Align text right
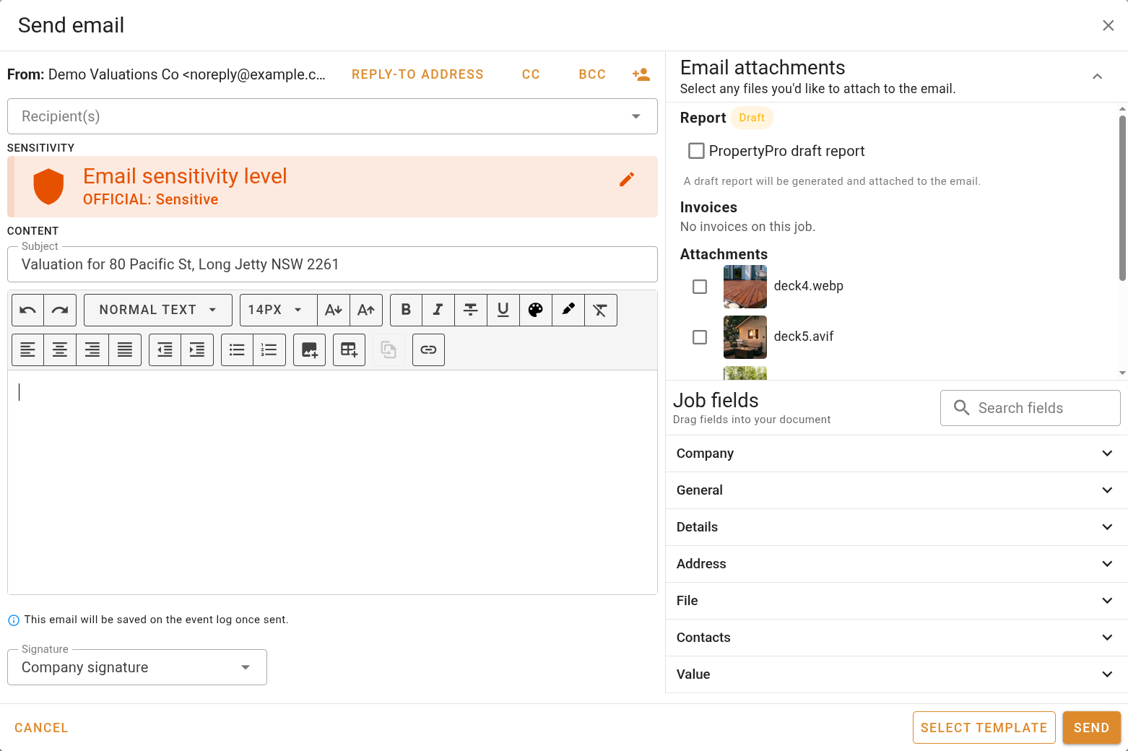Screen dimensions: 1128x751 click(x=92, y=350)
